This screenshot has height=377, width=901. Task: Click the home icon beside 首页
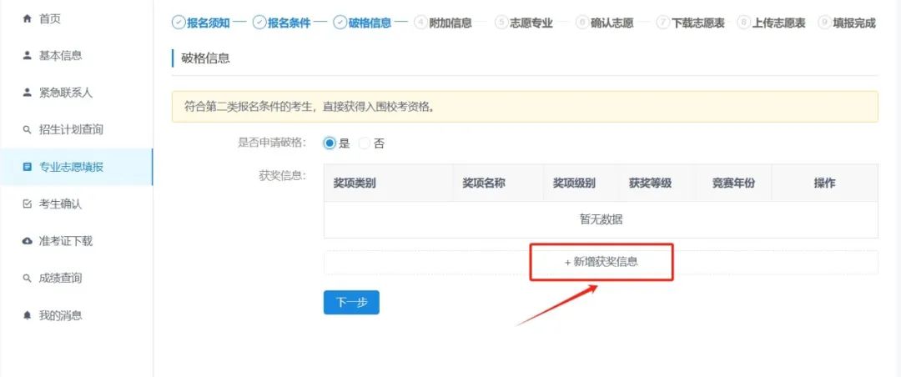pyautogui.click(x=27, y=18)
